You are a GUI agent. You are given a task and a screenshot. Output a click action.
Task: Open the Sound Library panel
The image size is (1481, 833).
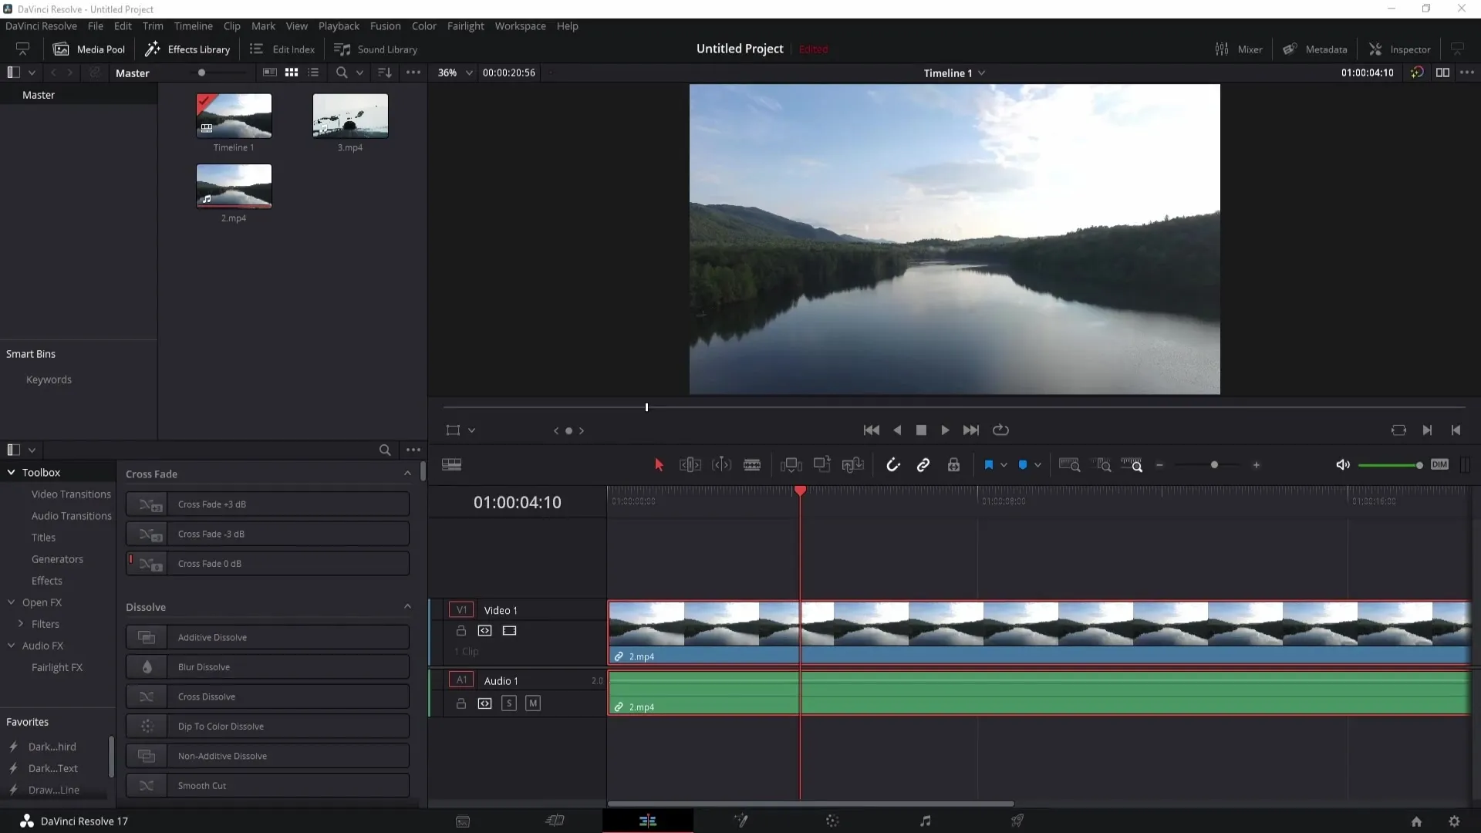[x=376, y=49]
